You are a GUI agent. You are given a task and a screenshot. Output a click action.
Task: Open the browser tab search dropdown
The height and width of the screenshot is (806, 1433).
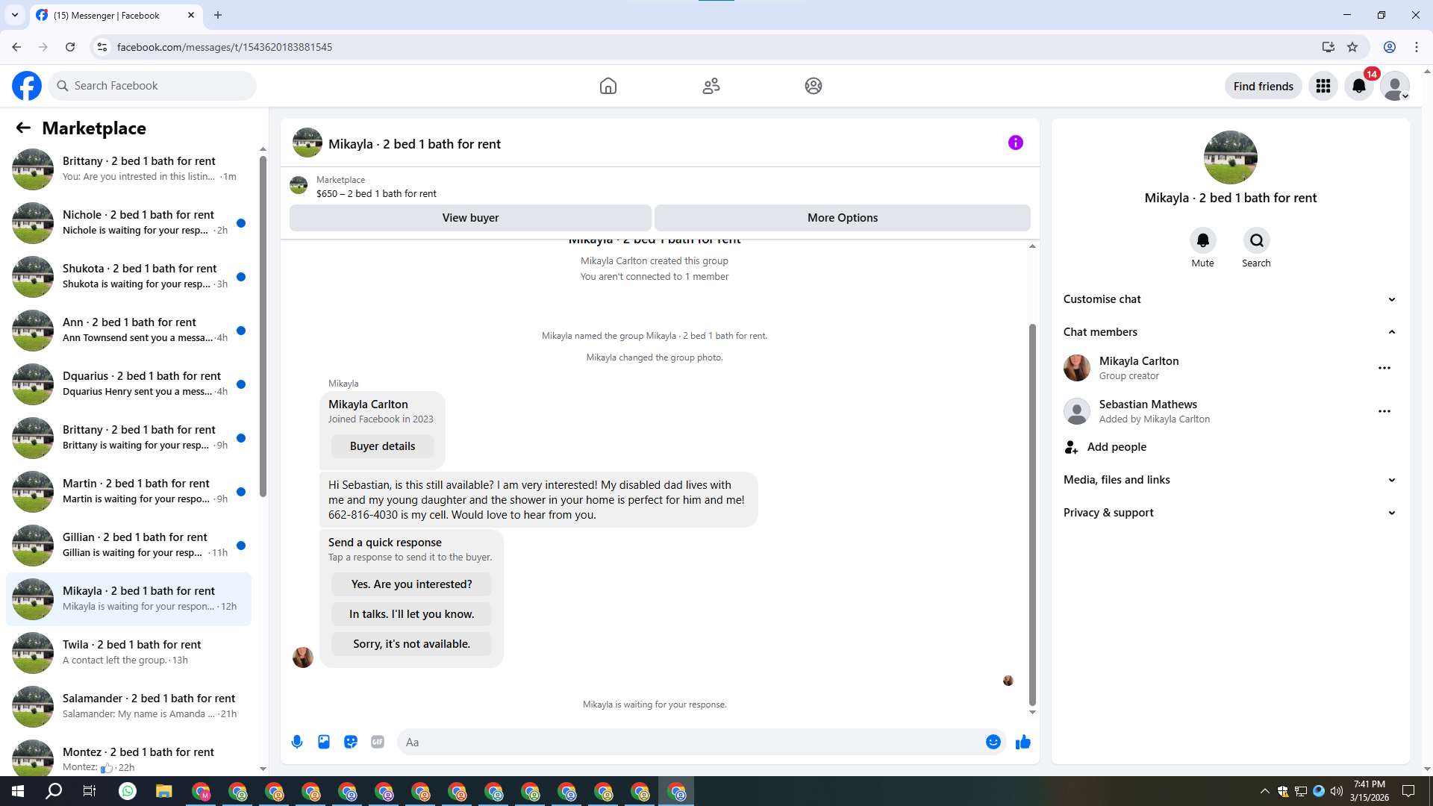[x=15, y=15]
